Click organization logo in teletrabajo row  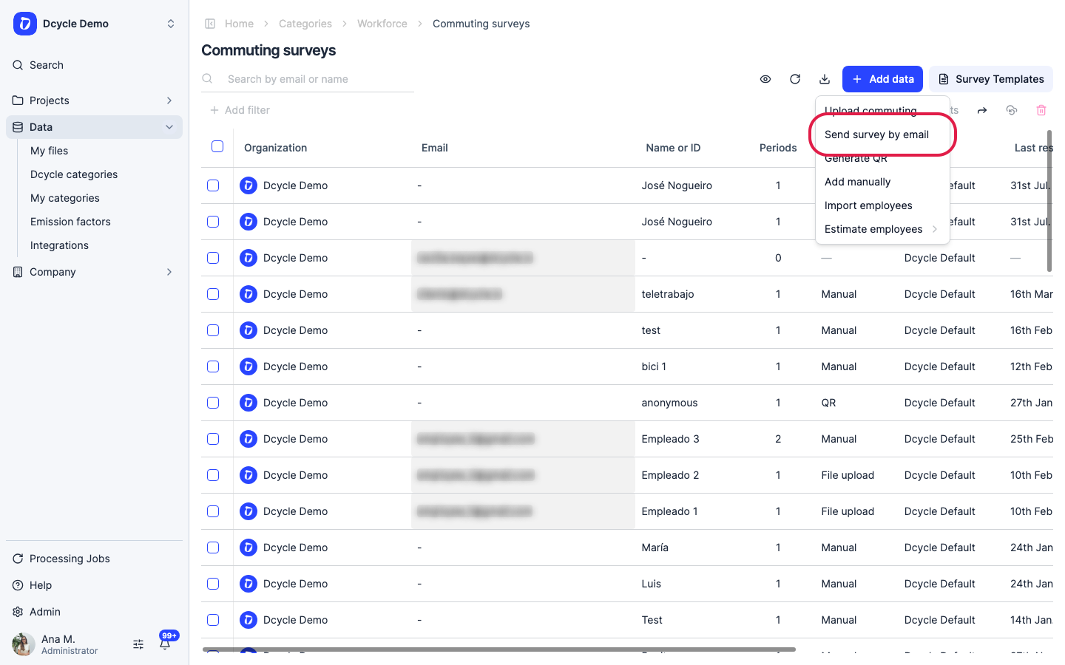click(x=248, y=294)
